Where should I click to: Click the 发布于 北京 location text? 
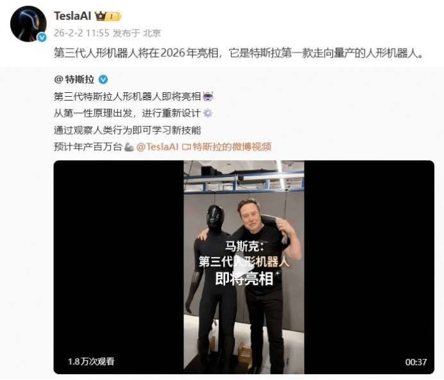click(x=137, y=33)
